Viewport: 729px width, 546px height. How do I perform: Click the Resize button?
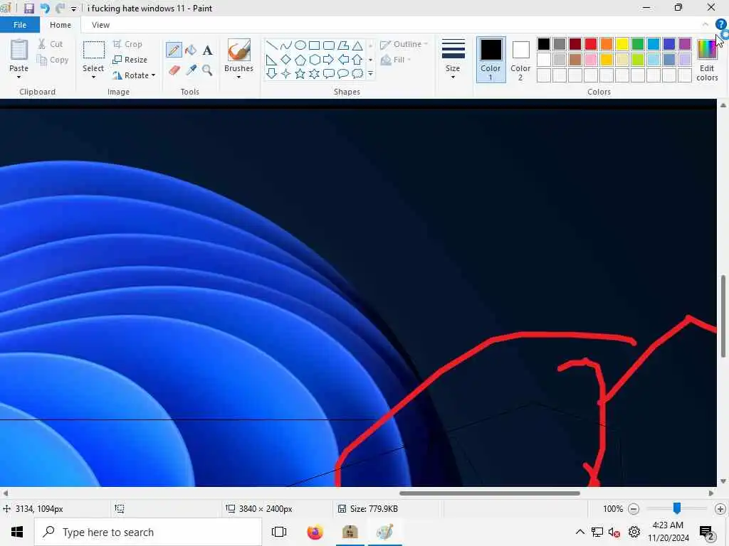pyautogui.click(x=130, y=60)
